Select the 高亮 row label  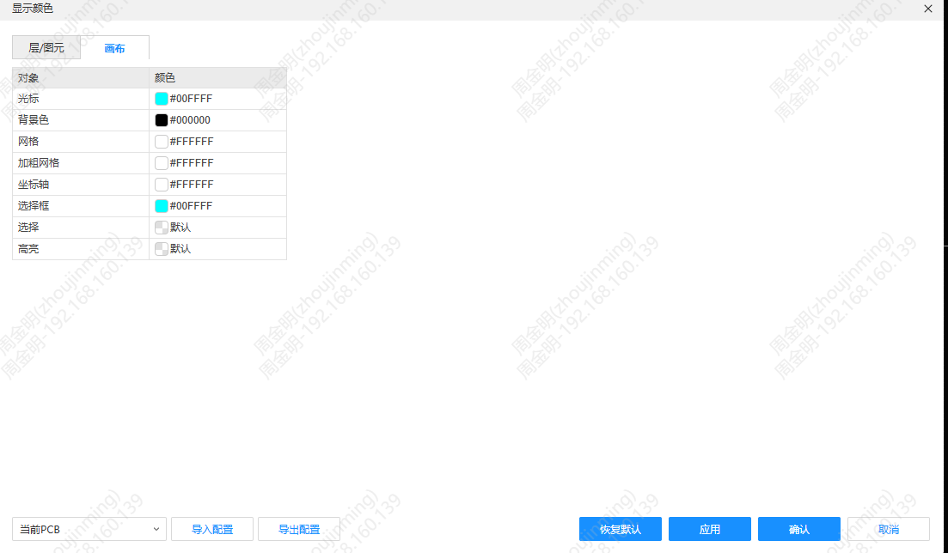click(x=28, y=249)
